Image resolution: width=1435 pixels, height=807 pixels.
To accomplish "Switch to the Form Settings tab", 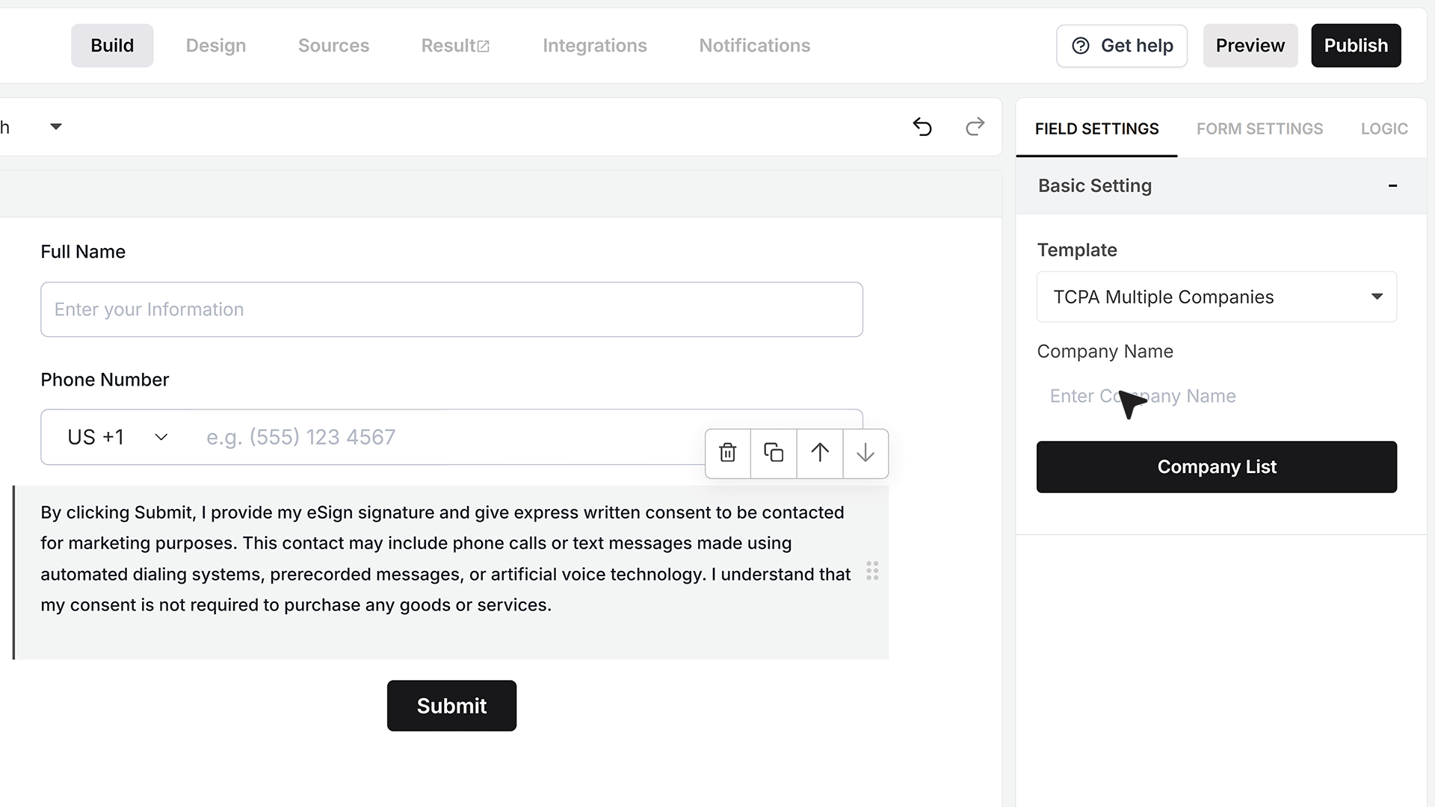I will click(1259, 129).
